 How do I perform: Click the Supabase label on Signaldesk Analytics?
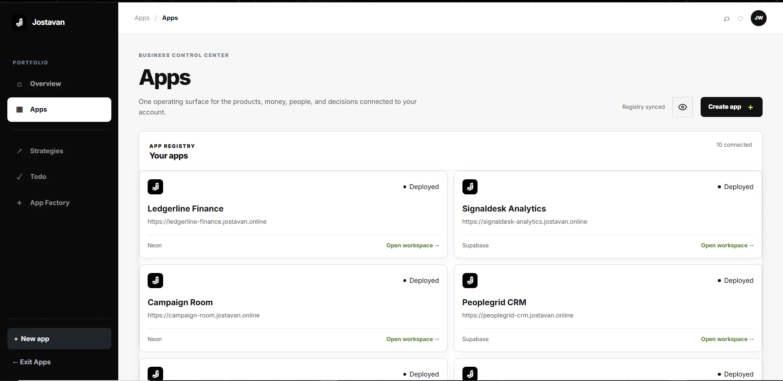[x=476, y=245]
